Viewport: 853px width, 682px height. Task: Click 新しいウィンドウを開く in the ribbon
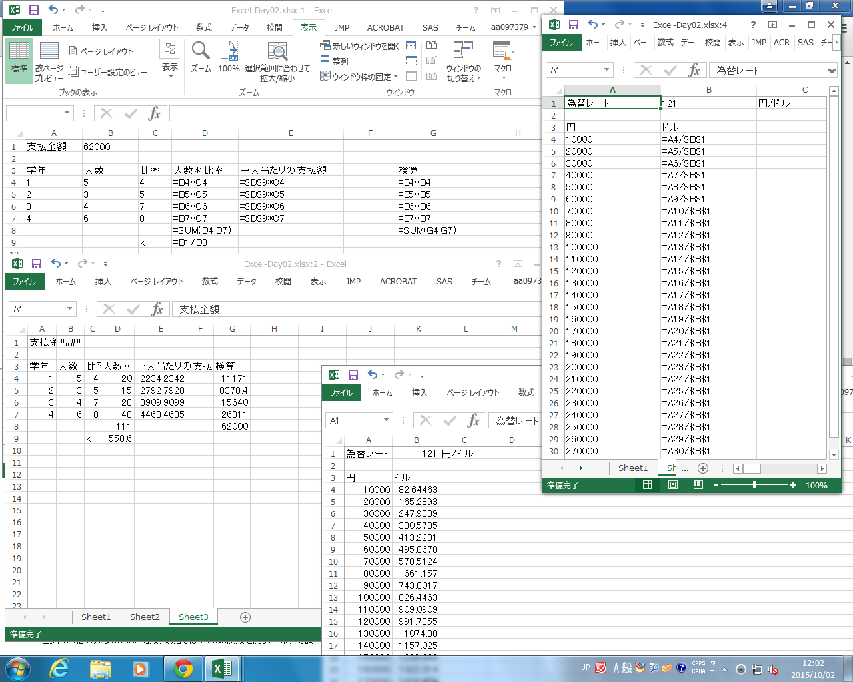359,46
